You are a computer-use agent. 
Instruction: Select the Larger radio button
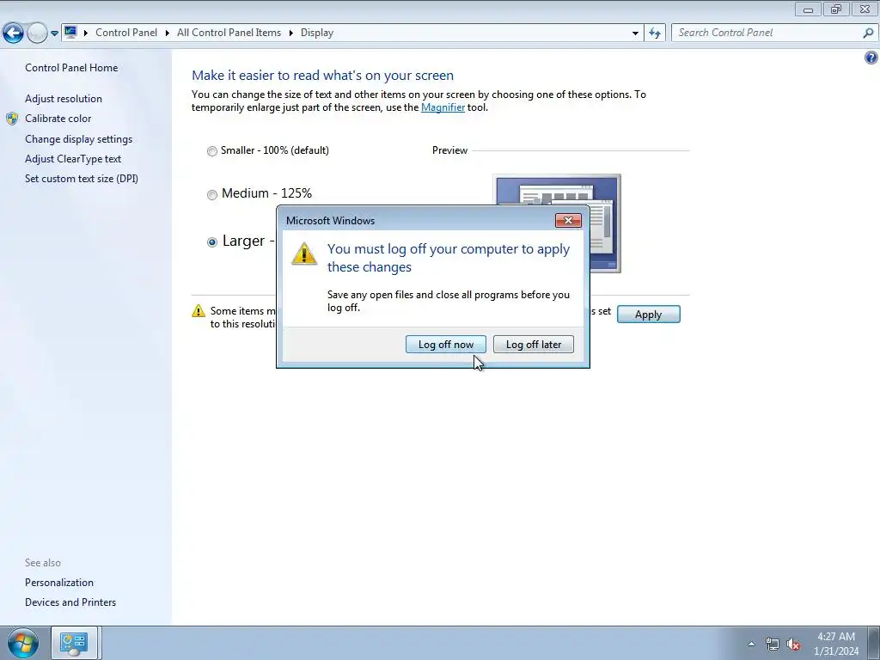tap(212, 242)
